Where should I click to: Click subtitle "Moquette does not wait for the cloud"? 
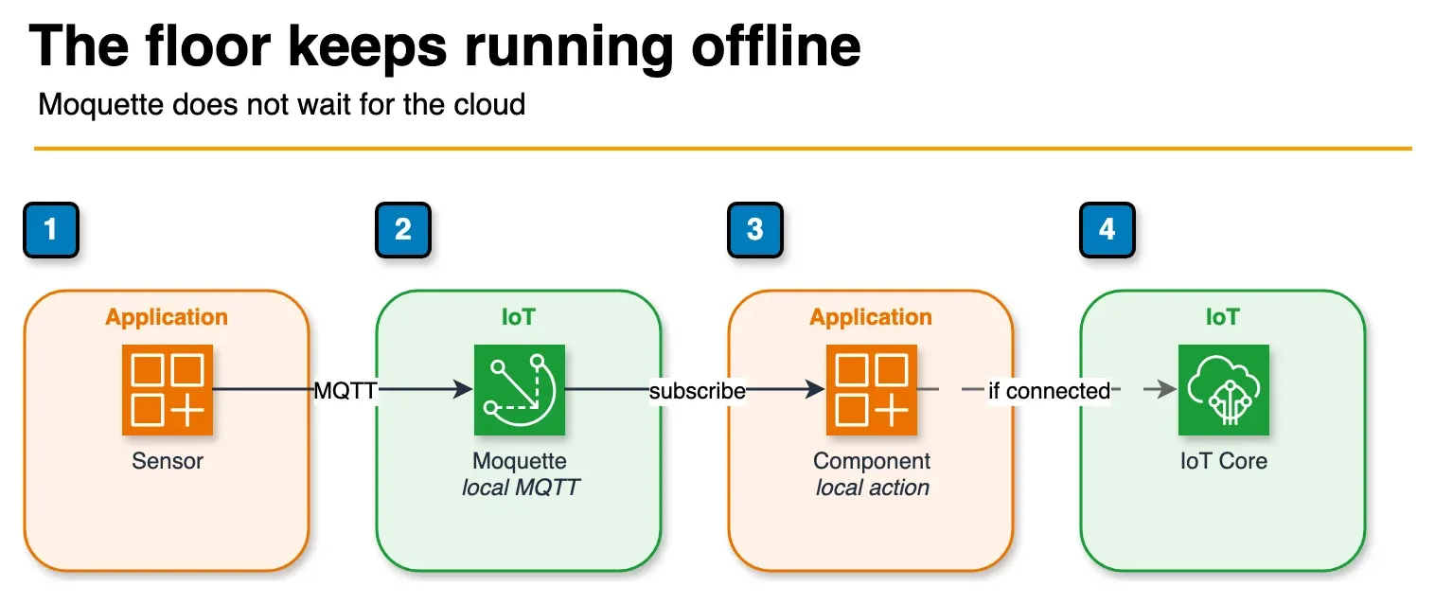(281, 103)
